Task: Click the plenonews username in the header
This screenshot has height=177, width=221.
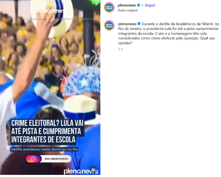Action: 127,5
